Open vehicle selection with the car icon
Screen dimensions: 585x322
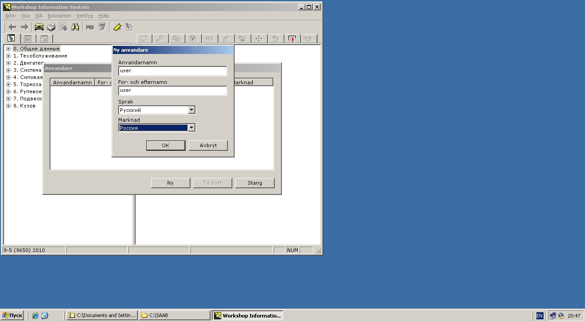pos(39,27)
